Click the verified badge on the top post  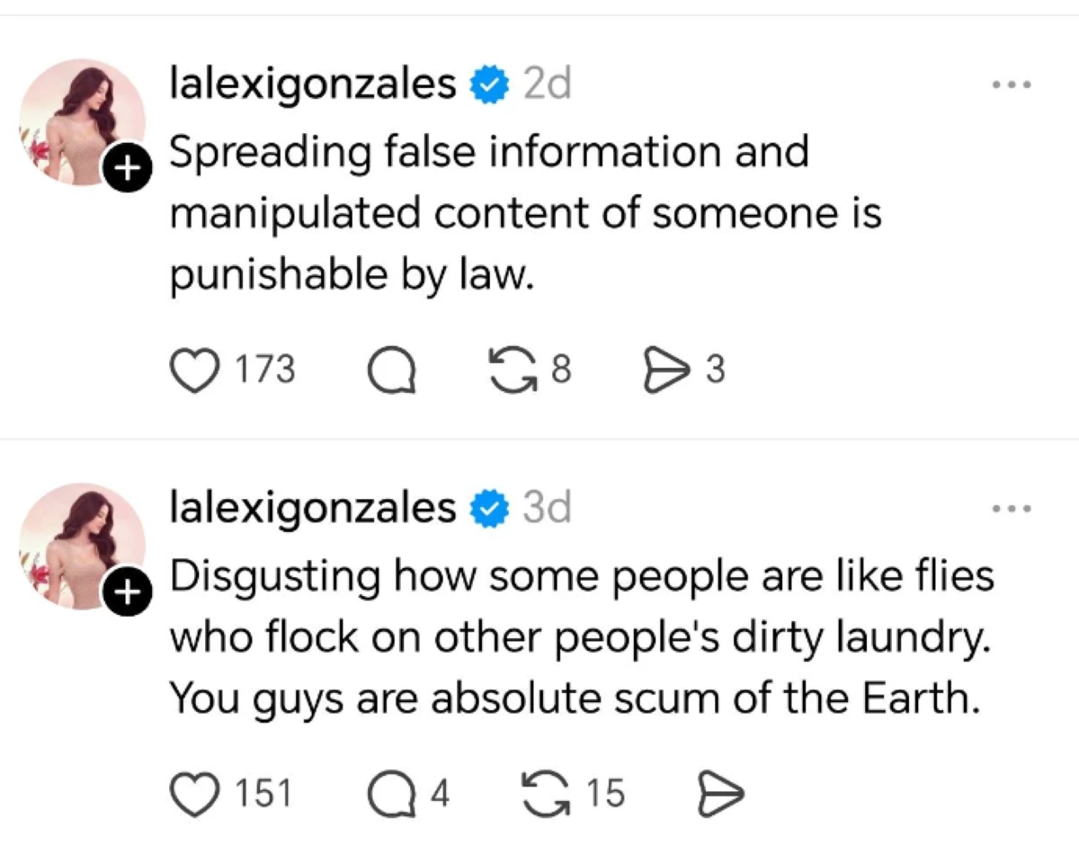click(488, 83)
